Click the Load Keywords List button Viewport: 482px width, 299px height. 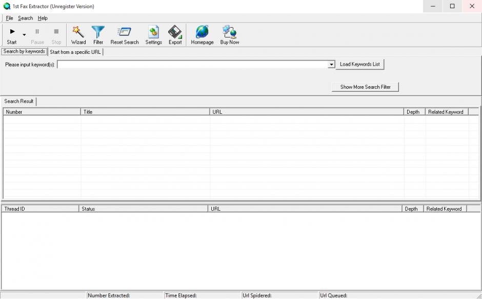click(359, 64)
